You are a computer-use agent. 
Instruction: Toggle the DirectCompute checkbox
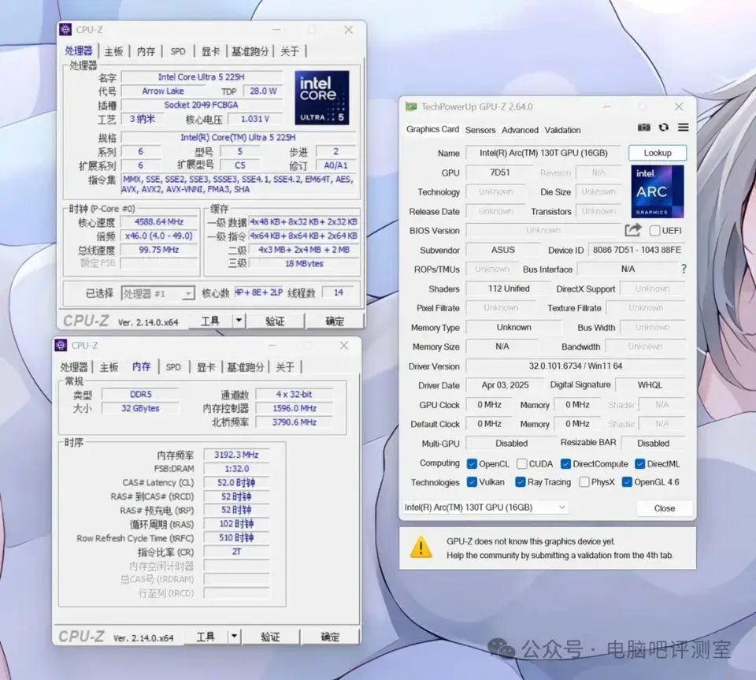(x=565, y=464)
